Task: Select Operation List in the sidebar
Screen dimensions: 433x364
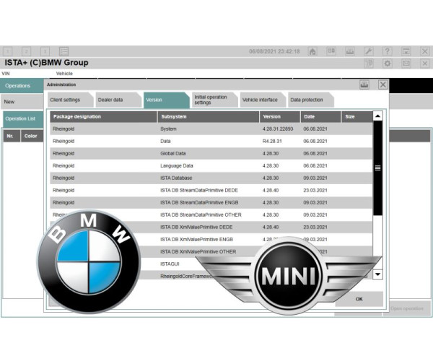Action: point(22,118)
